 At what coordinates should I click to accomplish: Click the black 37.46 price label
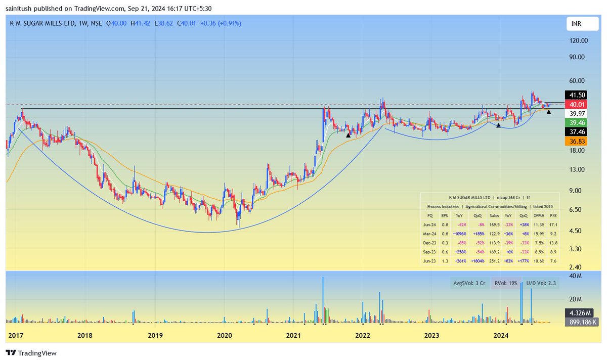coord(577,132)
